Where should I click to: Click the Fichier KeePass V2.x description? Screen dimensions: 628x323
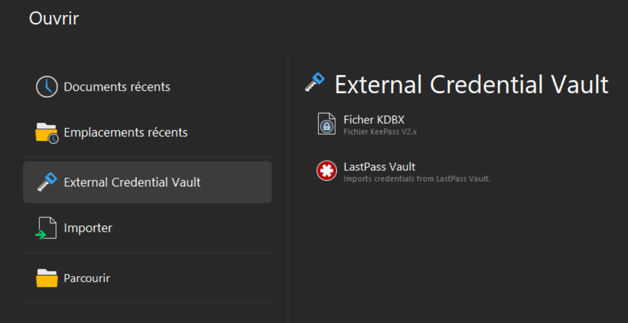click(x=380, y=131)
